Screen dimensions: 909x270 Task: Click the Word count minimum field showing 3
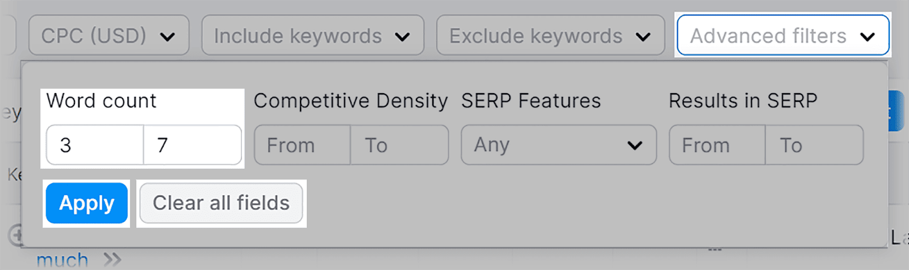click(95, 146)
